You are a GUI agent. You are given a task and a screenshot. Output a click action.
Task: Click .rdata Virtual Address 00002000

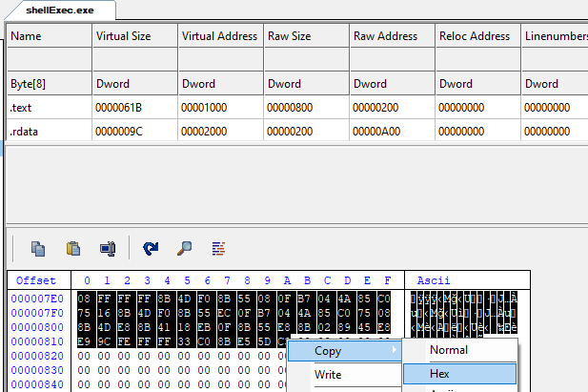pyautogui.click(x=220, y=132)
